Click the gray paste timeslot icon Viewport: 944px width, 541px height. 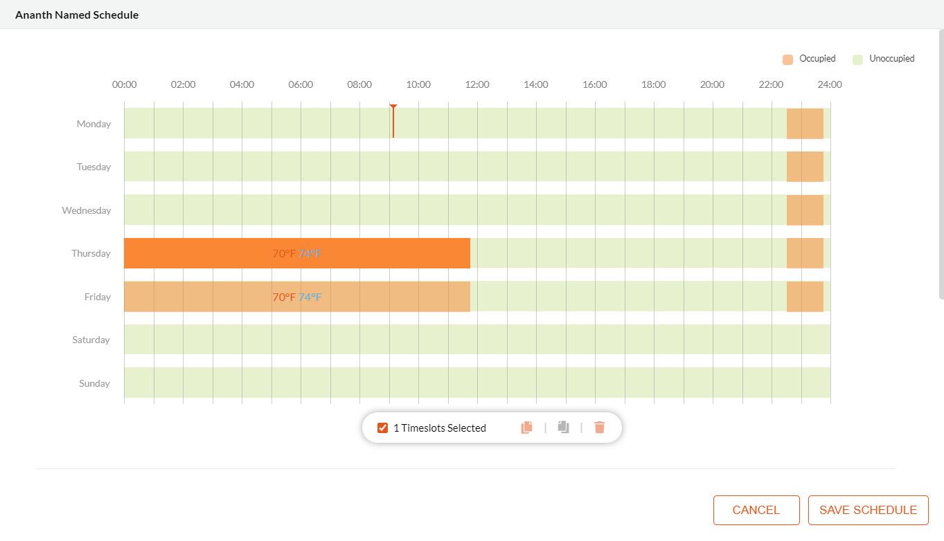pos(564,428)
